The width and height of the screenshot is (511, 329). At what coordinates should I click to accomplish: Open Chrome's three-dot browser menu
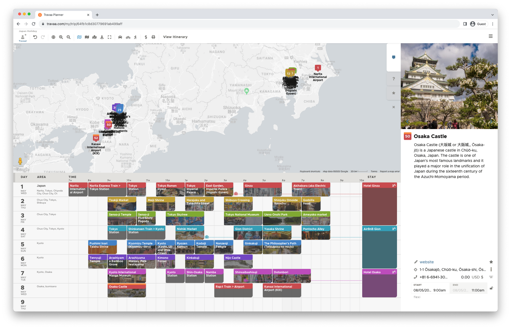[x=492, y=24]
